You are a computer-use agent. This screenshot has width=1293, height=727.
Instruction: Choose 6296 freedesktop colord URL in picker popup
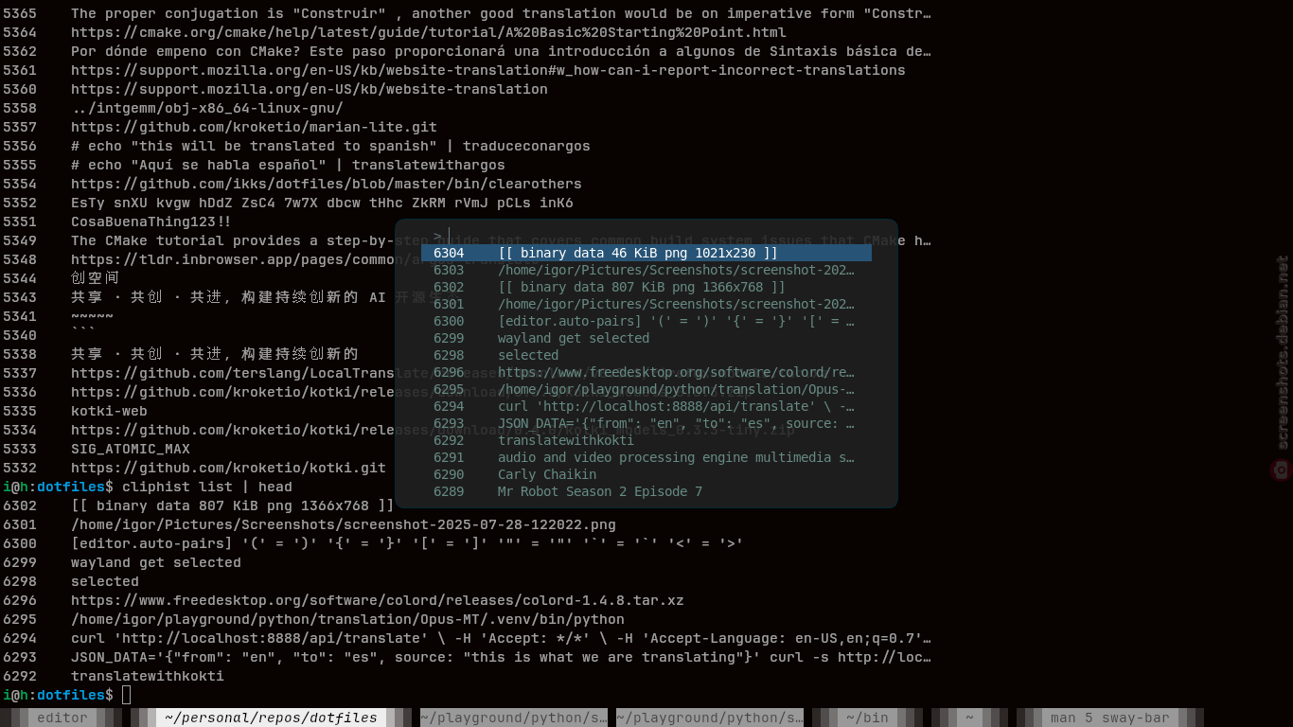(x=645, y=372)
